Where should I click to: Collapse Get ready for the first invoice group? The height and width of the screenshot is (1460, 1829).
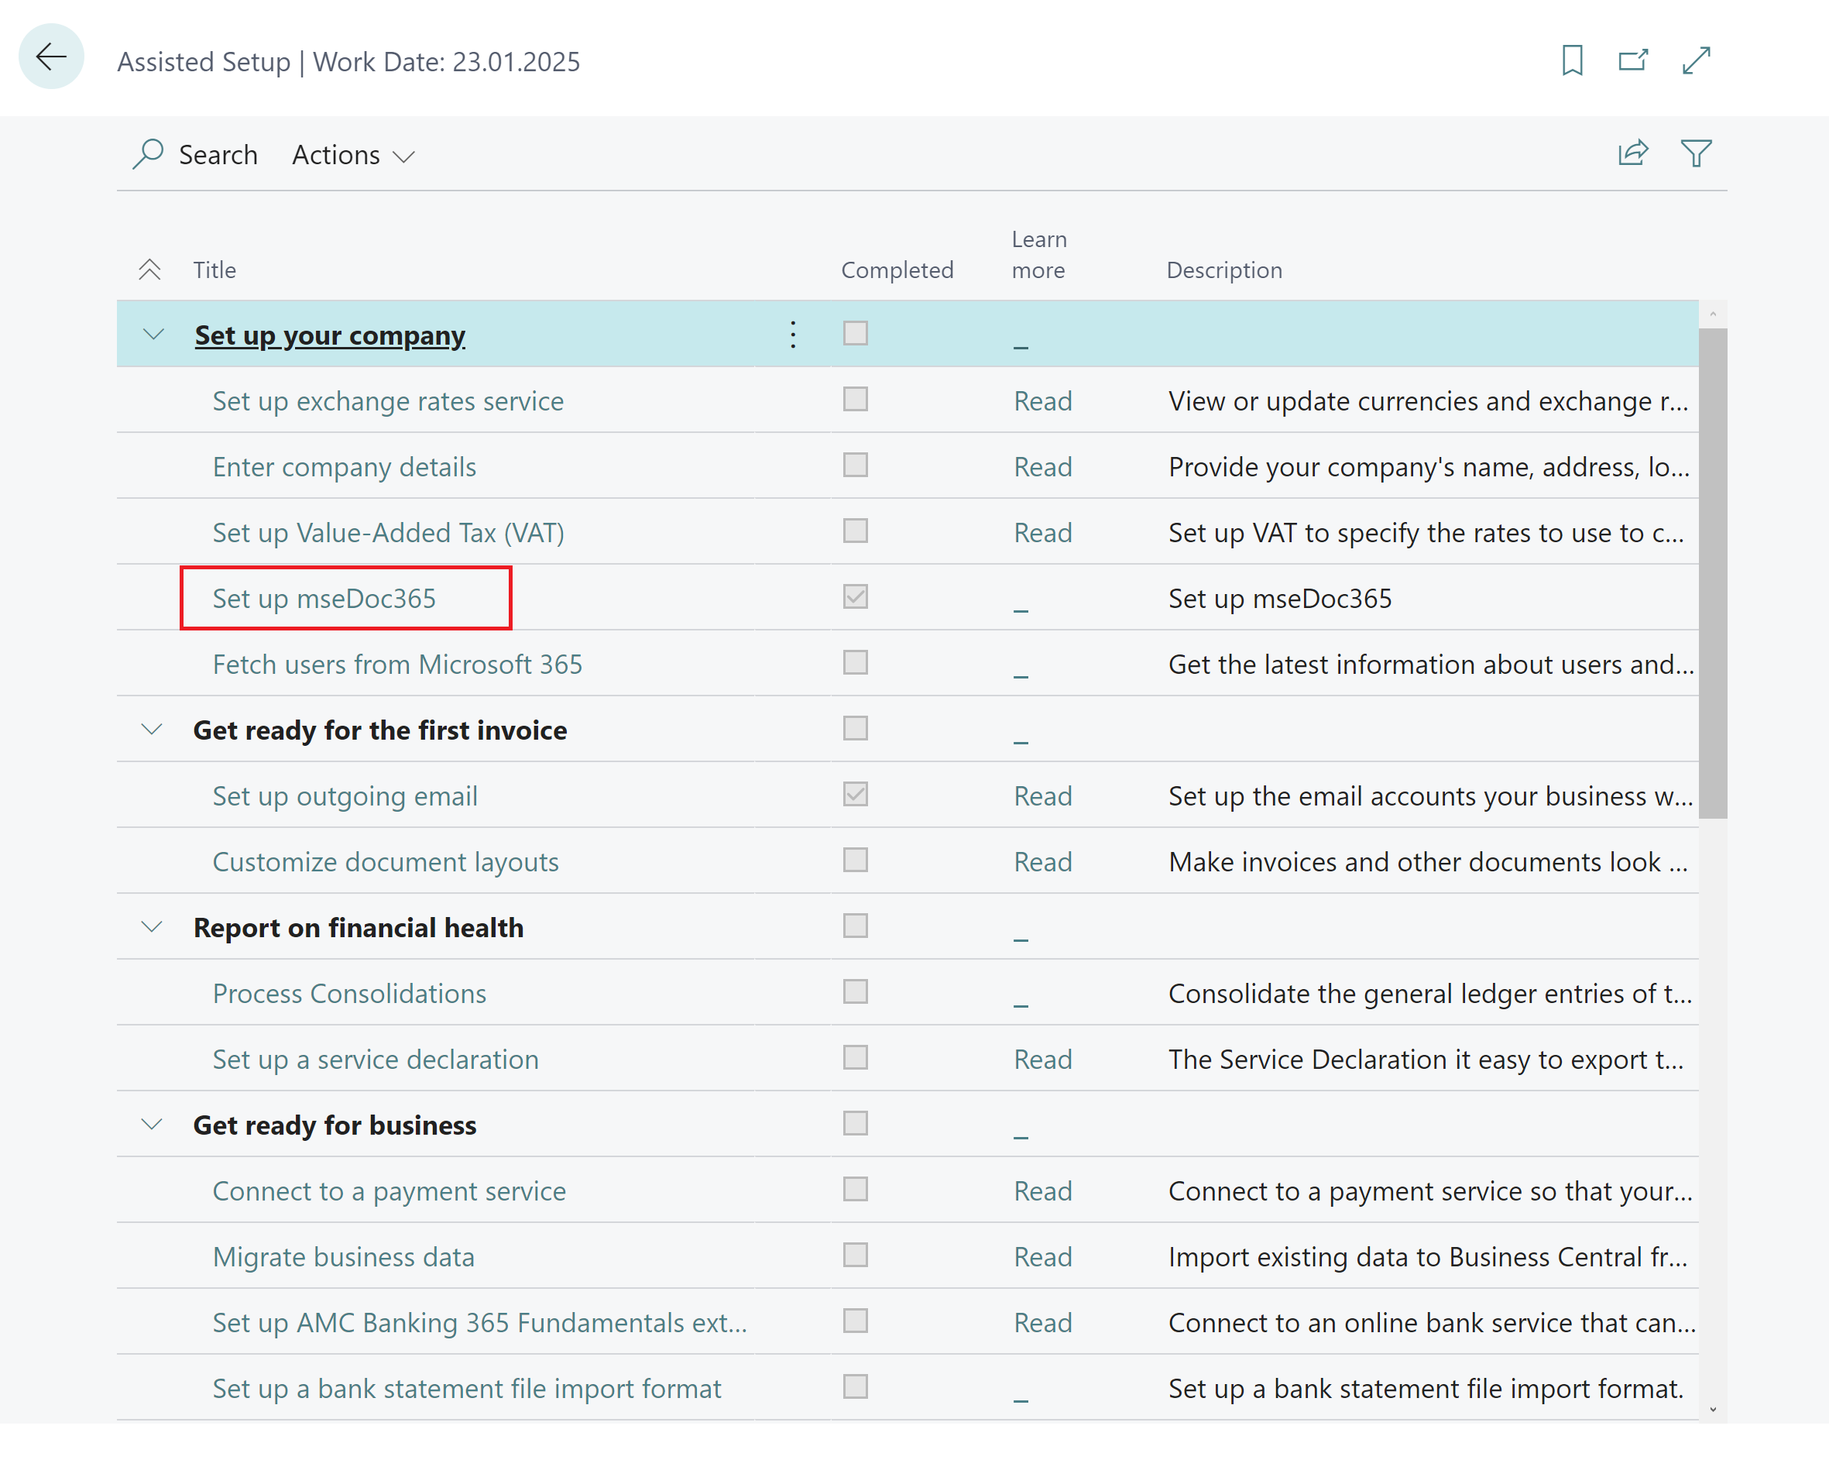[x=152, y=730]
